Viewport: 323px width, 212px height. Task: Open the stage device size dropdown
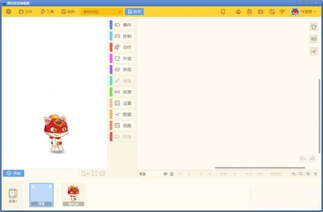(x=85, y=173)
